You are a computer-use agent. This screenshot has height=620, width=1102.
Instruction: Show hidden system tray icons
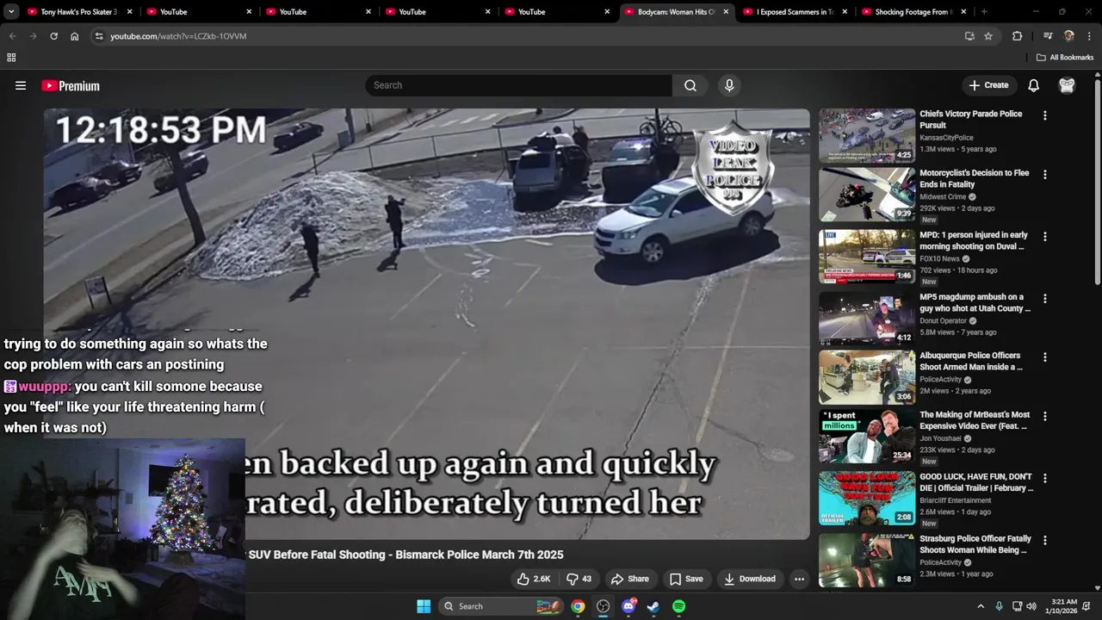tap(980, 606)
